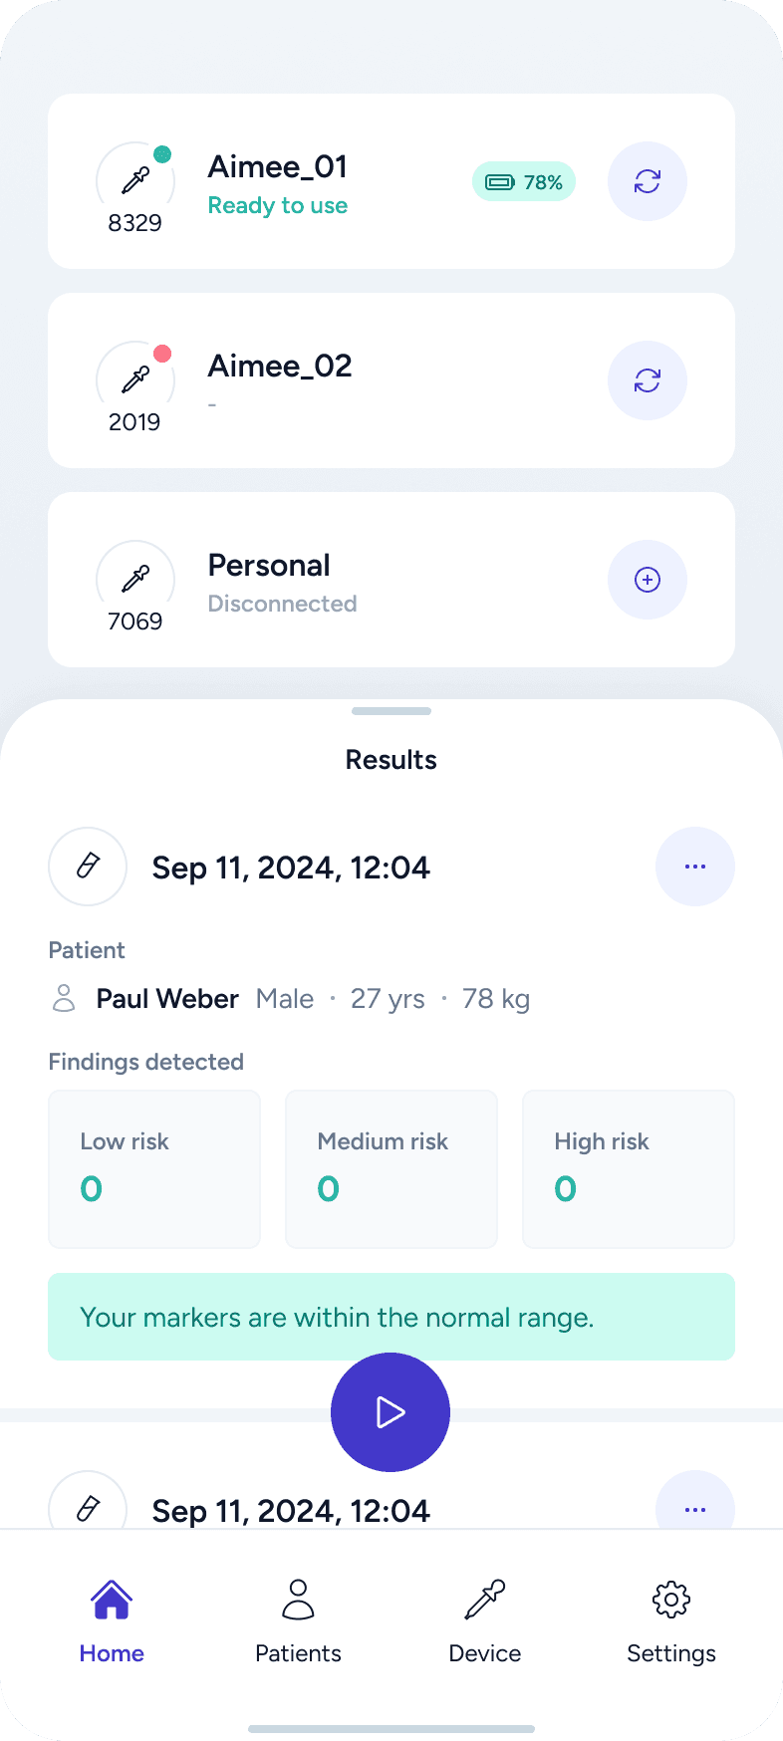This screenshot has width=783, height=1741.
Task: Open options menu for second result
Action: [x=694, y=1508]
